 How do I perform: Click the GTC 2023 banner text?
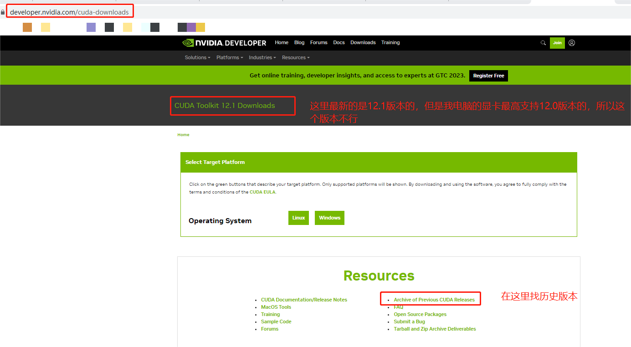pyautogui.click(x=358, y=76)
